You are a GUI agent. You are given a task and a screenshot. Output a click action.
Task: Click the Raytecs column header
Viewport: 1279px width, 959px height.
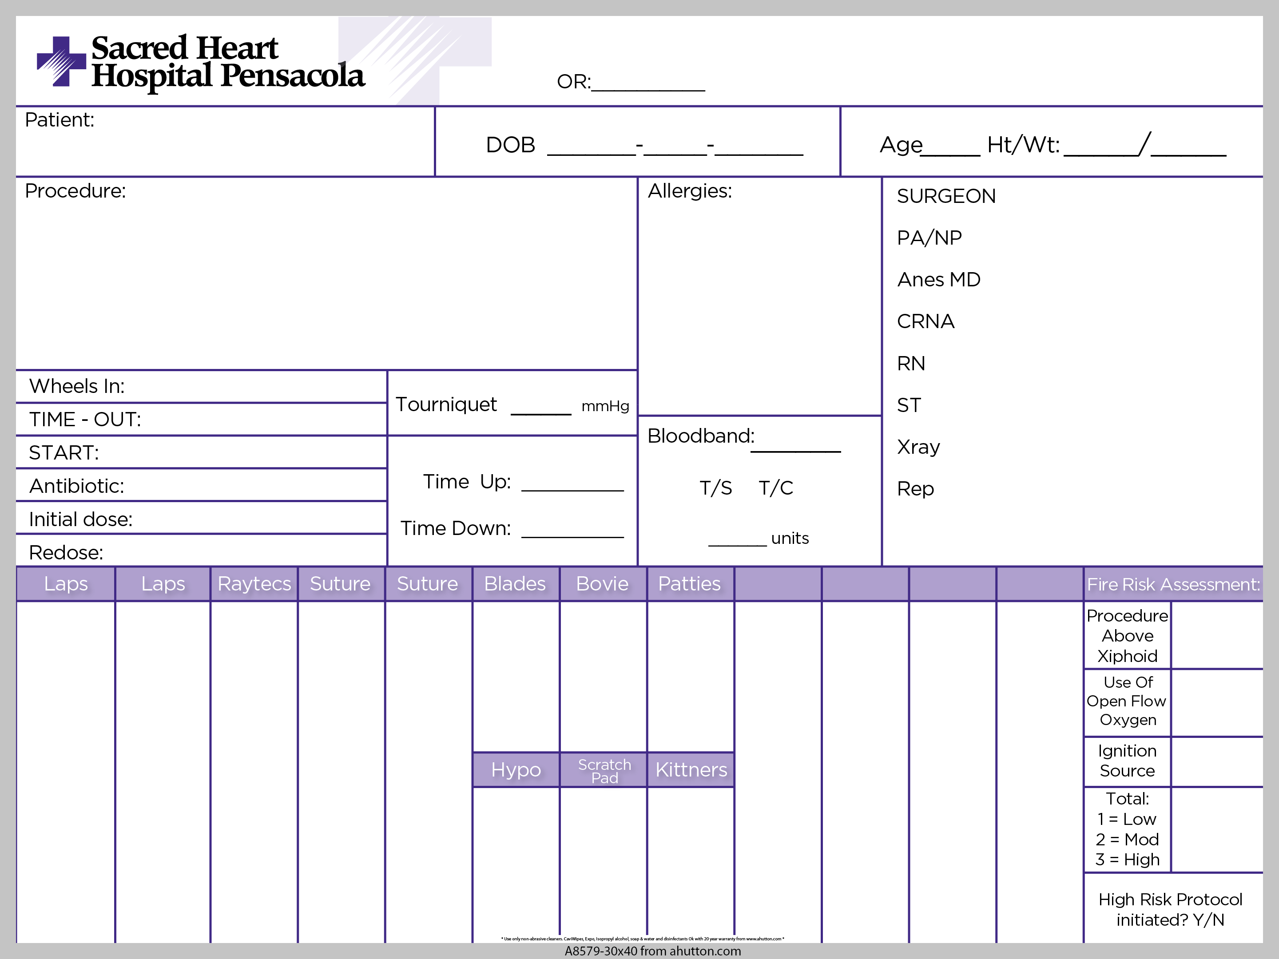coord(254,584)
